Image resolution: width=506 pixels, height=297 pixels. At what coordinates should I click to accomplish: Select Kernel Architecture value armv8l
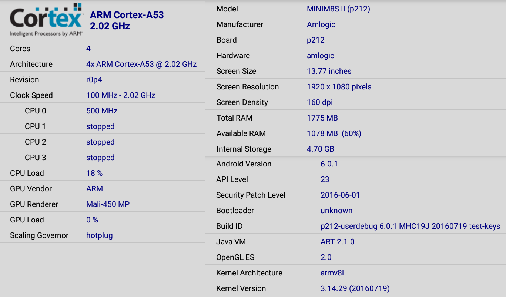332,273
